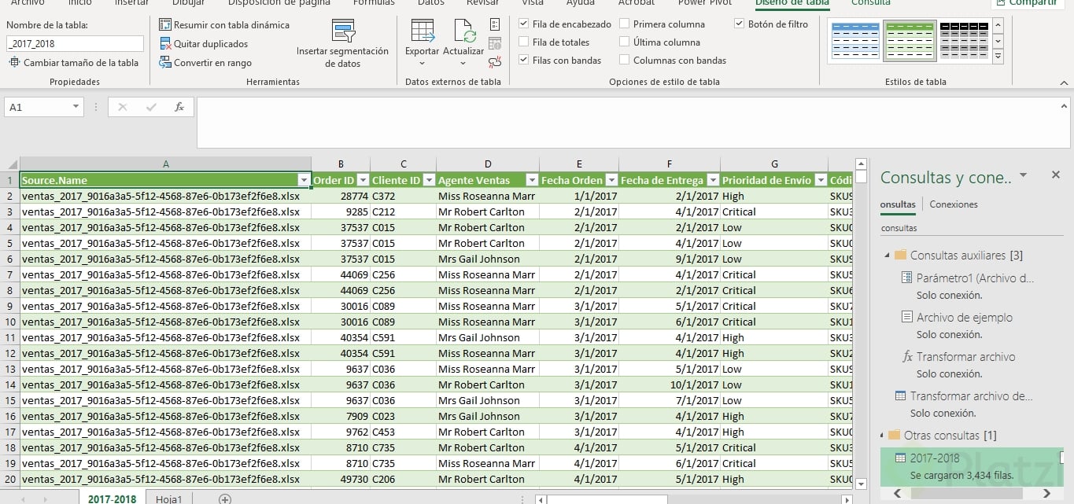
Task: Enable Primera columna checkbox
Action: coord(625,24)
